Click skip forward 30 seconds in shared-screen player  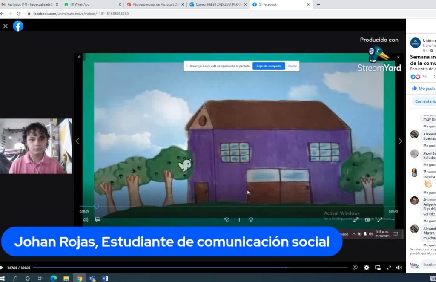tap(251, 220)
